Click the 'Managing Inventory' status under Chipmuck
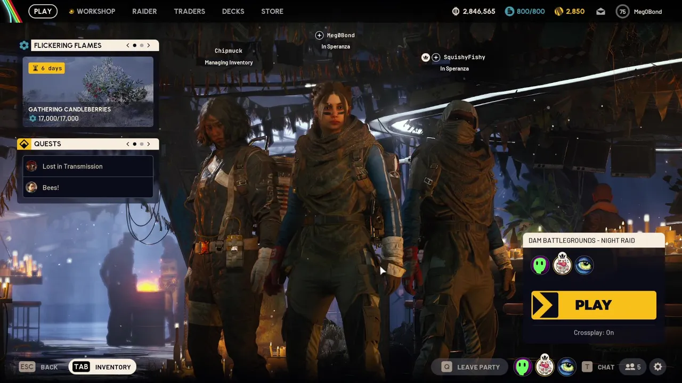 coord(229,62)
